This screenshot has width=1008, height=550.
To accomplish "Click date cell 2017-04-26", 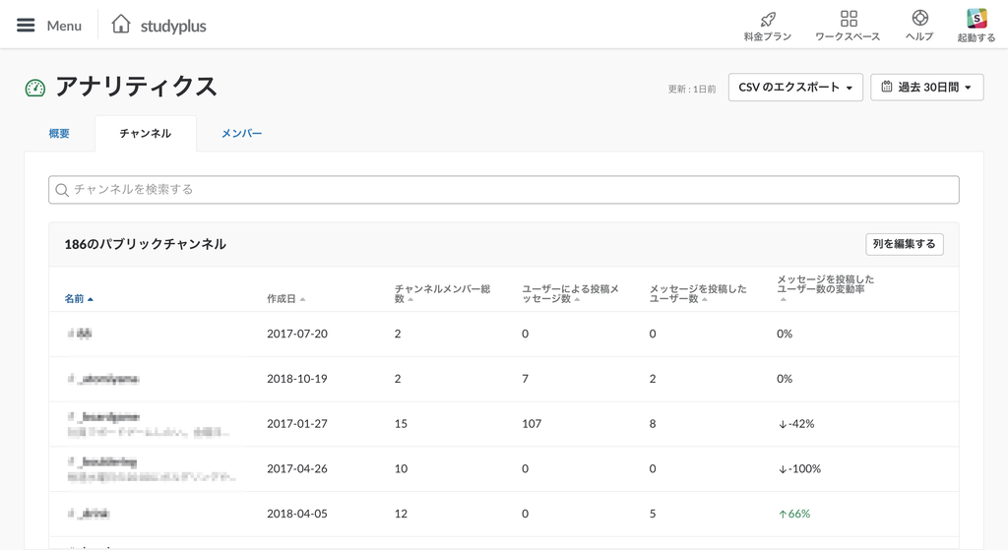I will tap(297, 469).
